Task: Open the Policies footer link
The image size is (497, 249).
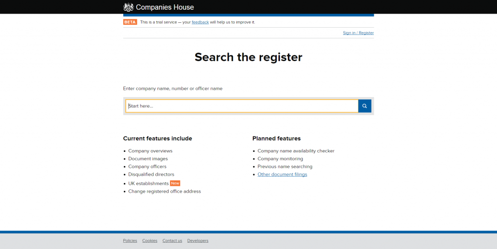Action: tap(130, 241)
